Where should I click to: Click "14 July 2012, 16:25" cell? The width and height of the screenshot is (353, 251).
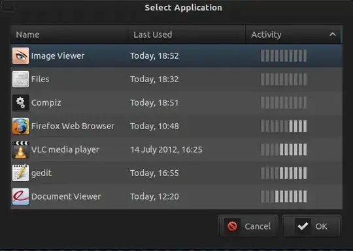167,150
